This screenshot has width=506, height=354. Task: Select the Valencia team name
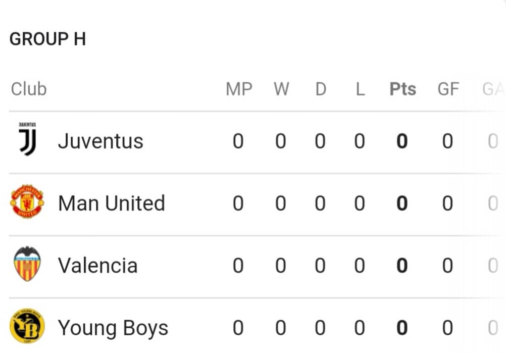coord(98,266)
